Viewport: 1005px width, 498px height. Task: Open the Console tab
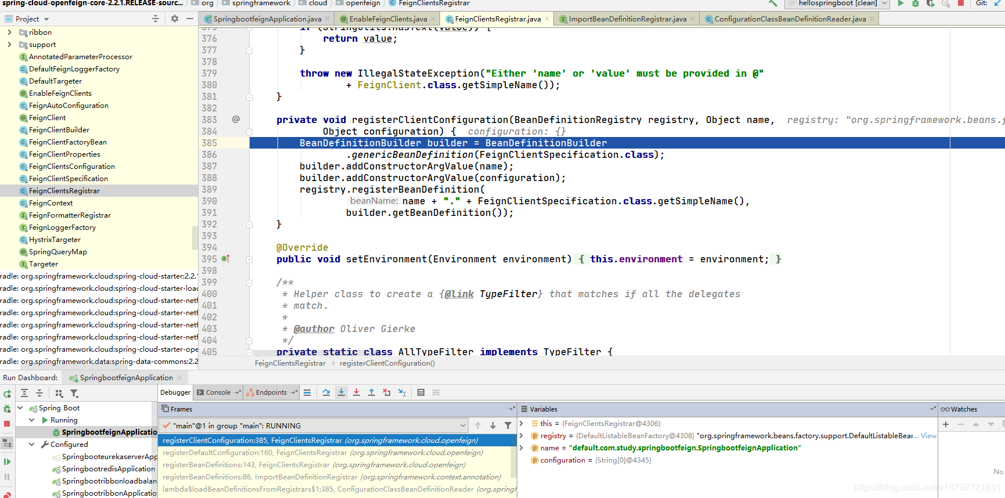218,392
